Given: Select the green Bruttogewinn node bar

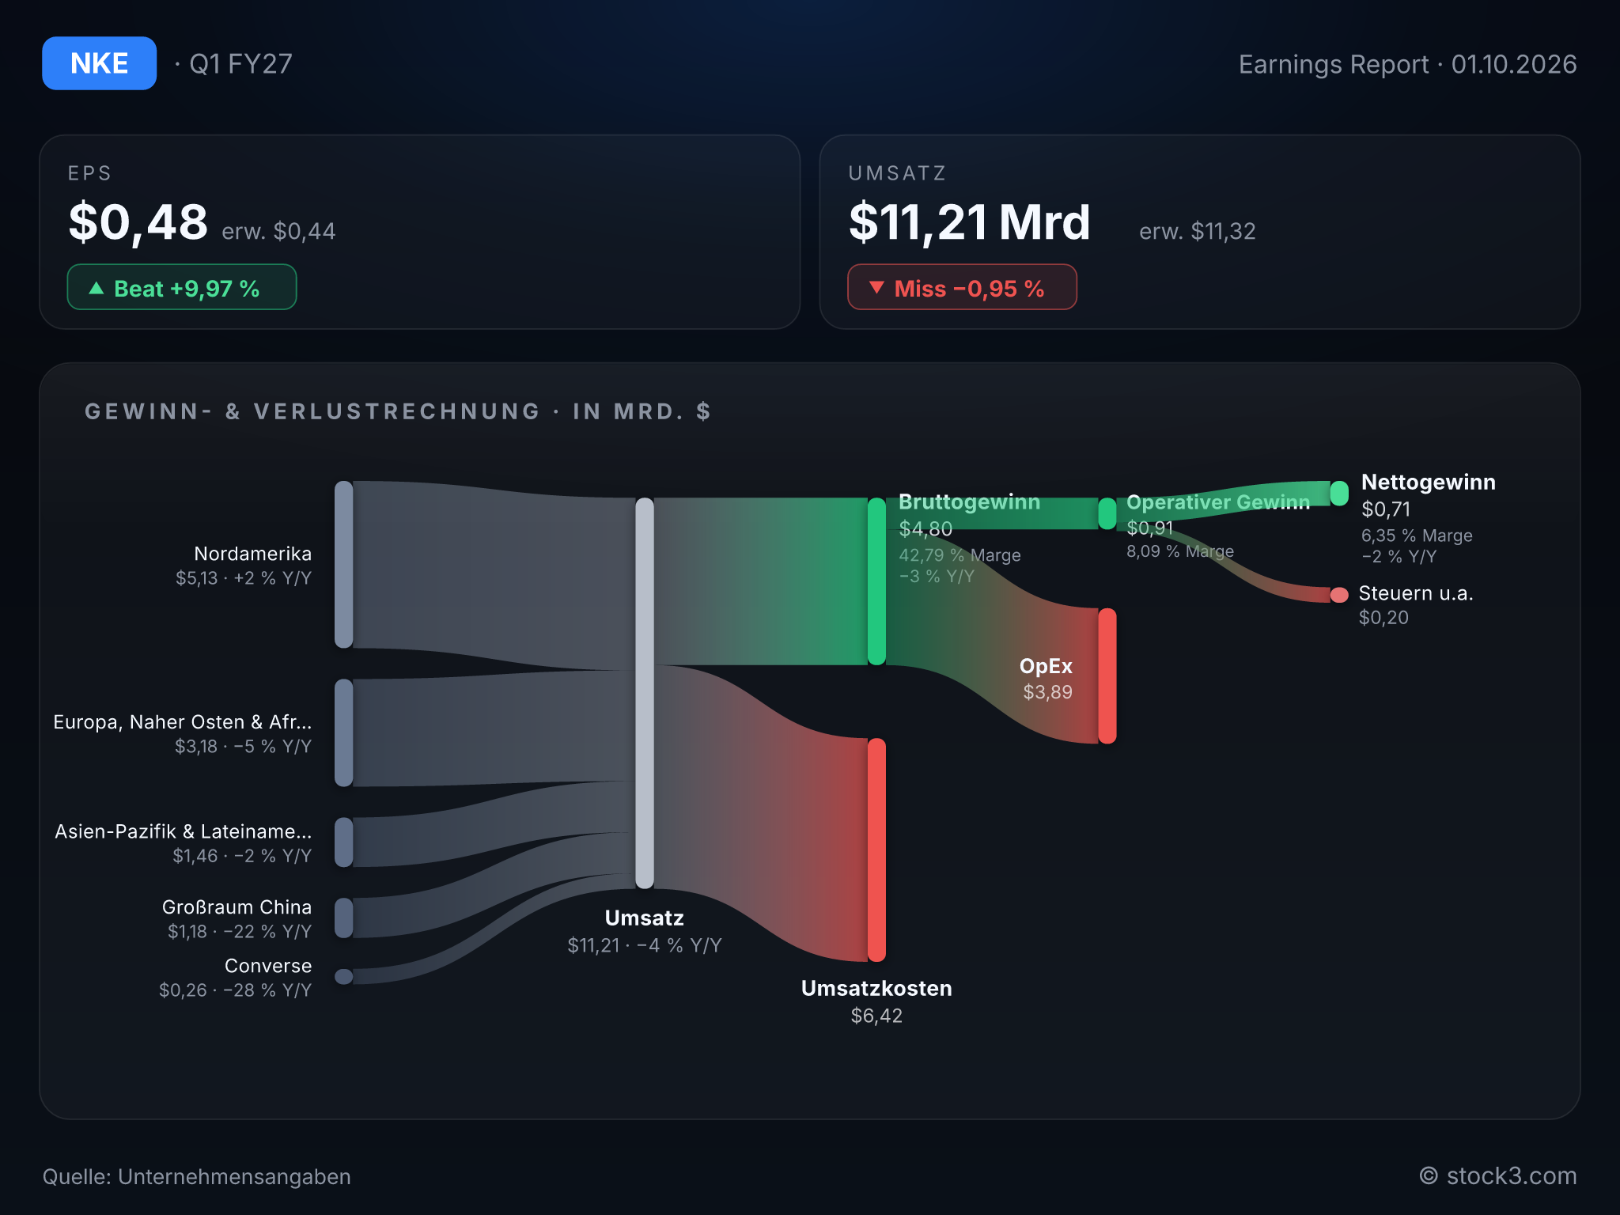Looking at the screenshot, I should (876, 581).
